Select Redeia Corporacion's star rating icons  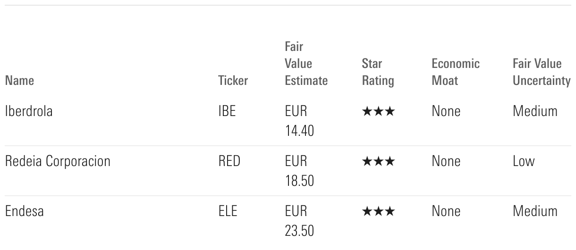pos(378,162)
